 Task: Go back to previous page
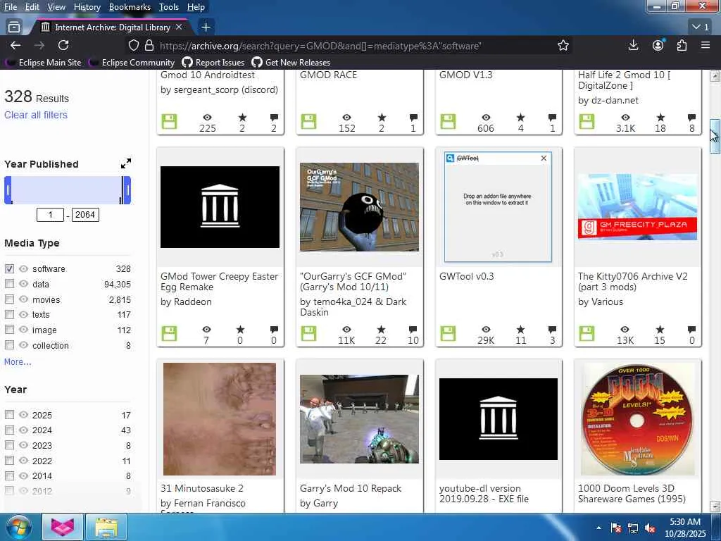(15, 45)
